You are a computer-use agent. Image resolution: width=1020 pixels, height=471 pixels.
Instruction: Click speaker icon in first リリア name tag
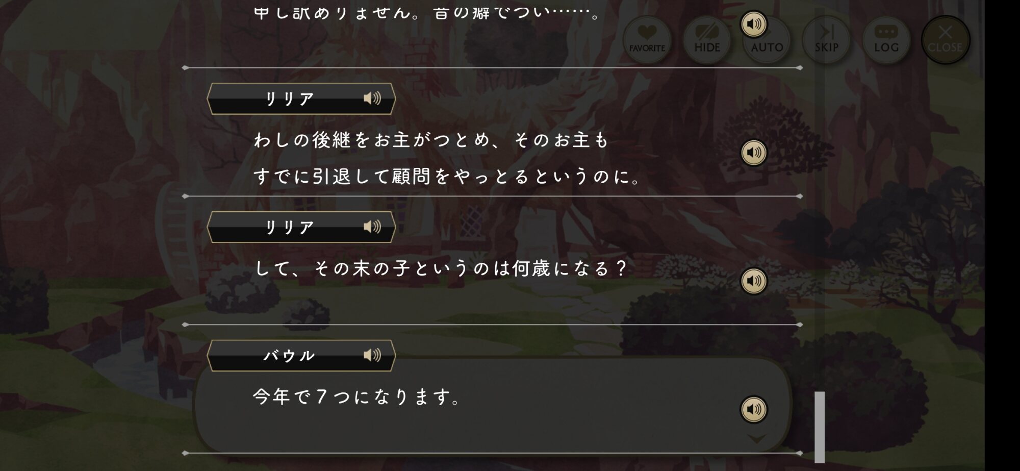tap(372, 98)
